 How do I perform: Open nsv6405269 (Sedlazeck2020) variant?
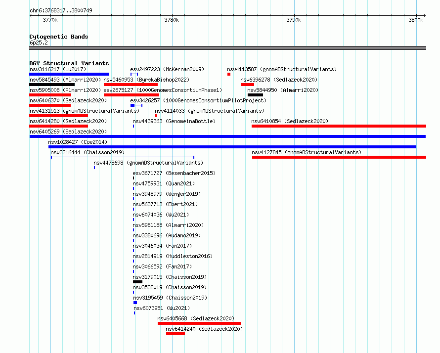pyautogui.click(x=68, y=132)
